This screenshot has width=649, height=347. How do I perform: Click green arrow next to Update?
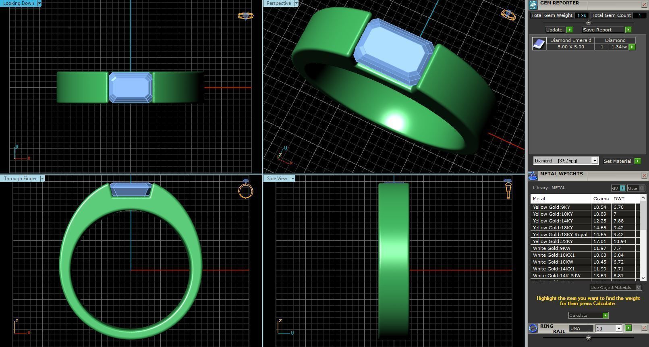point(570,30)
